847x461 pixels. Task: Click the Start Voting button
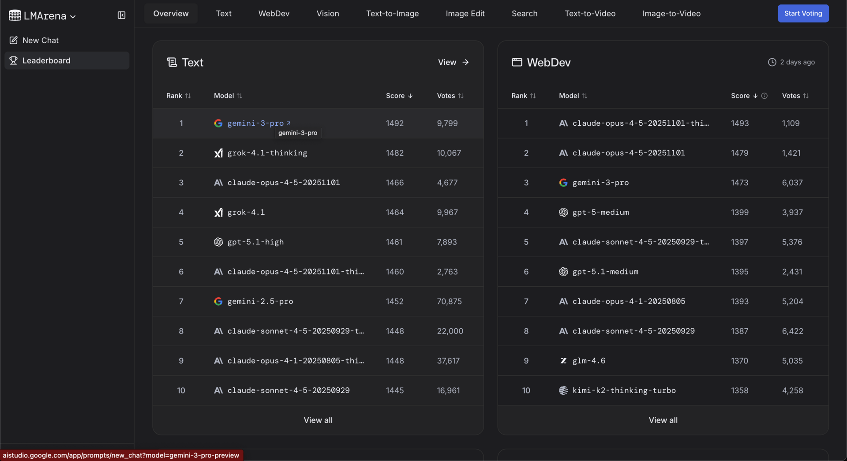[803, 13]
